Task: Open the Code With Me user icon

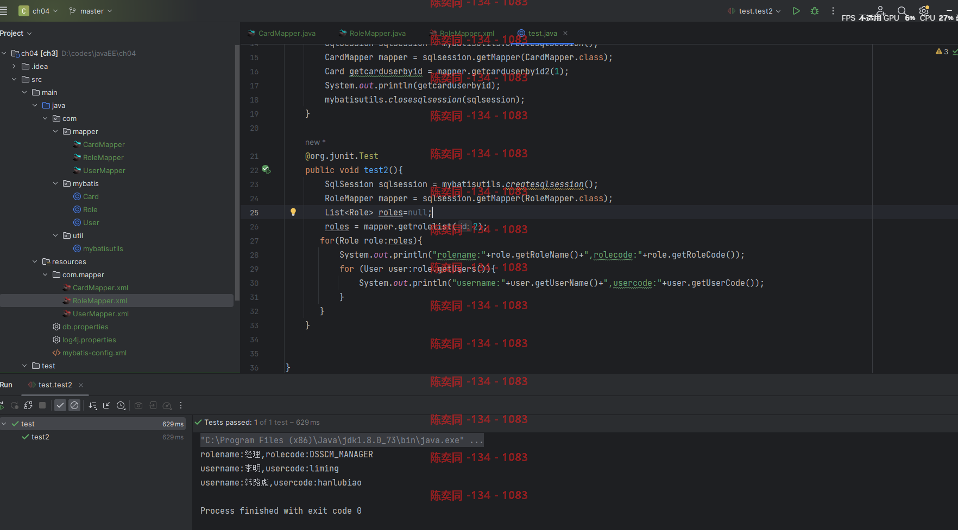Action: (880, 11)
